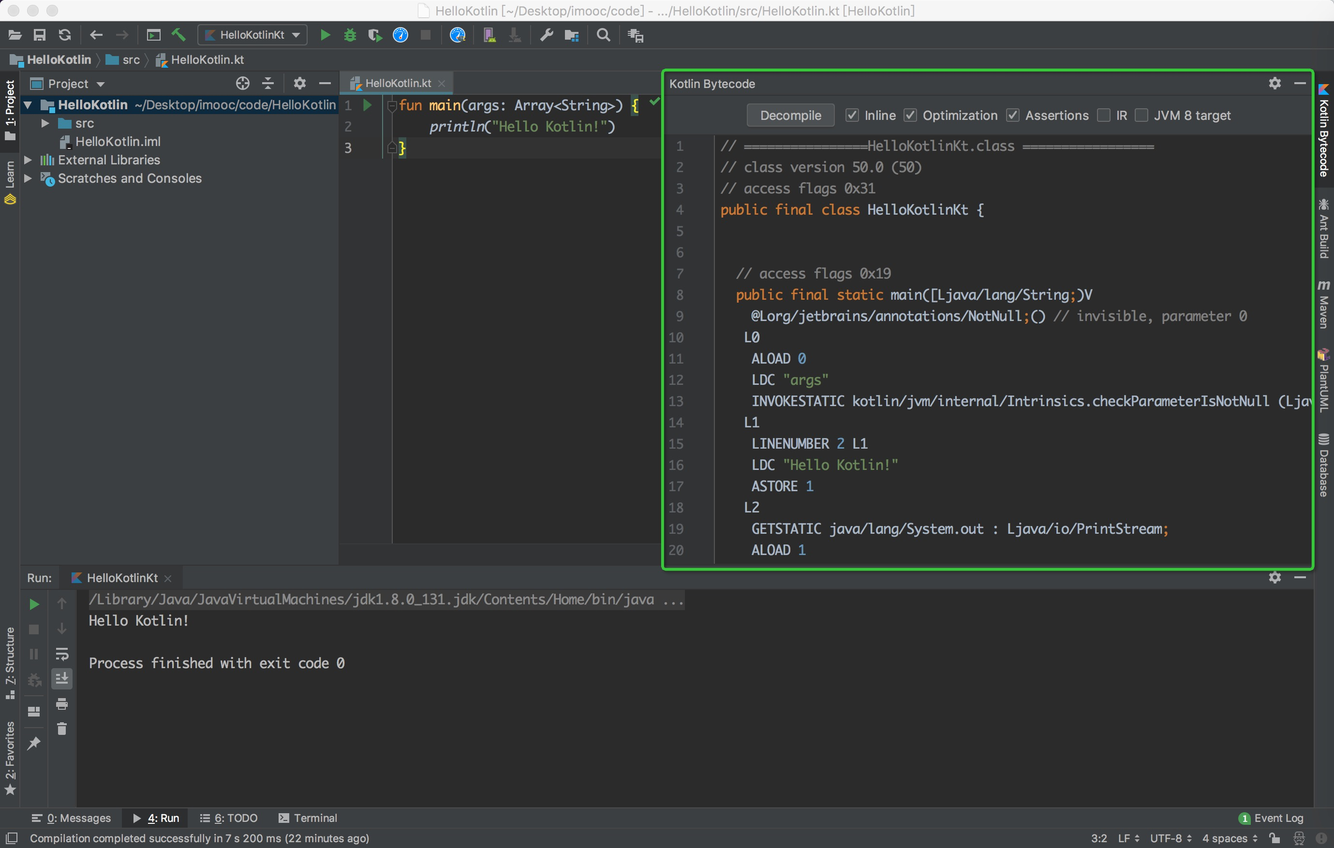The image size is (1334, 848).
Task: Debug HelloKotlinKt with the bug icon
Action: click(x=350, y=35)
